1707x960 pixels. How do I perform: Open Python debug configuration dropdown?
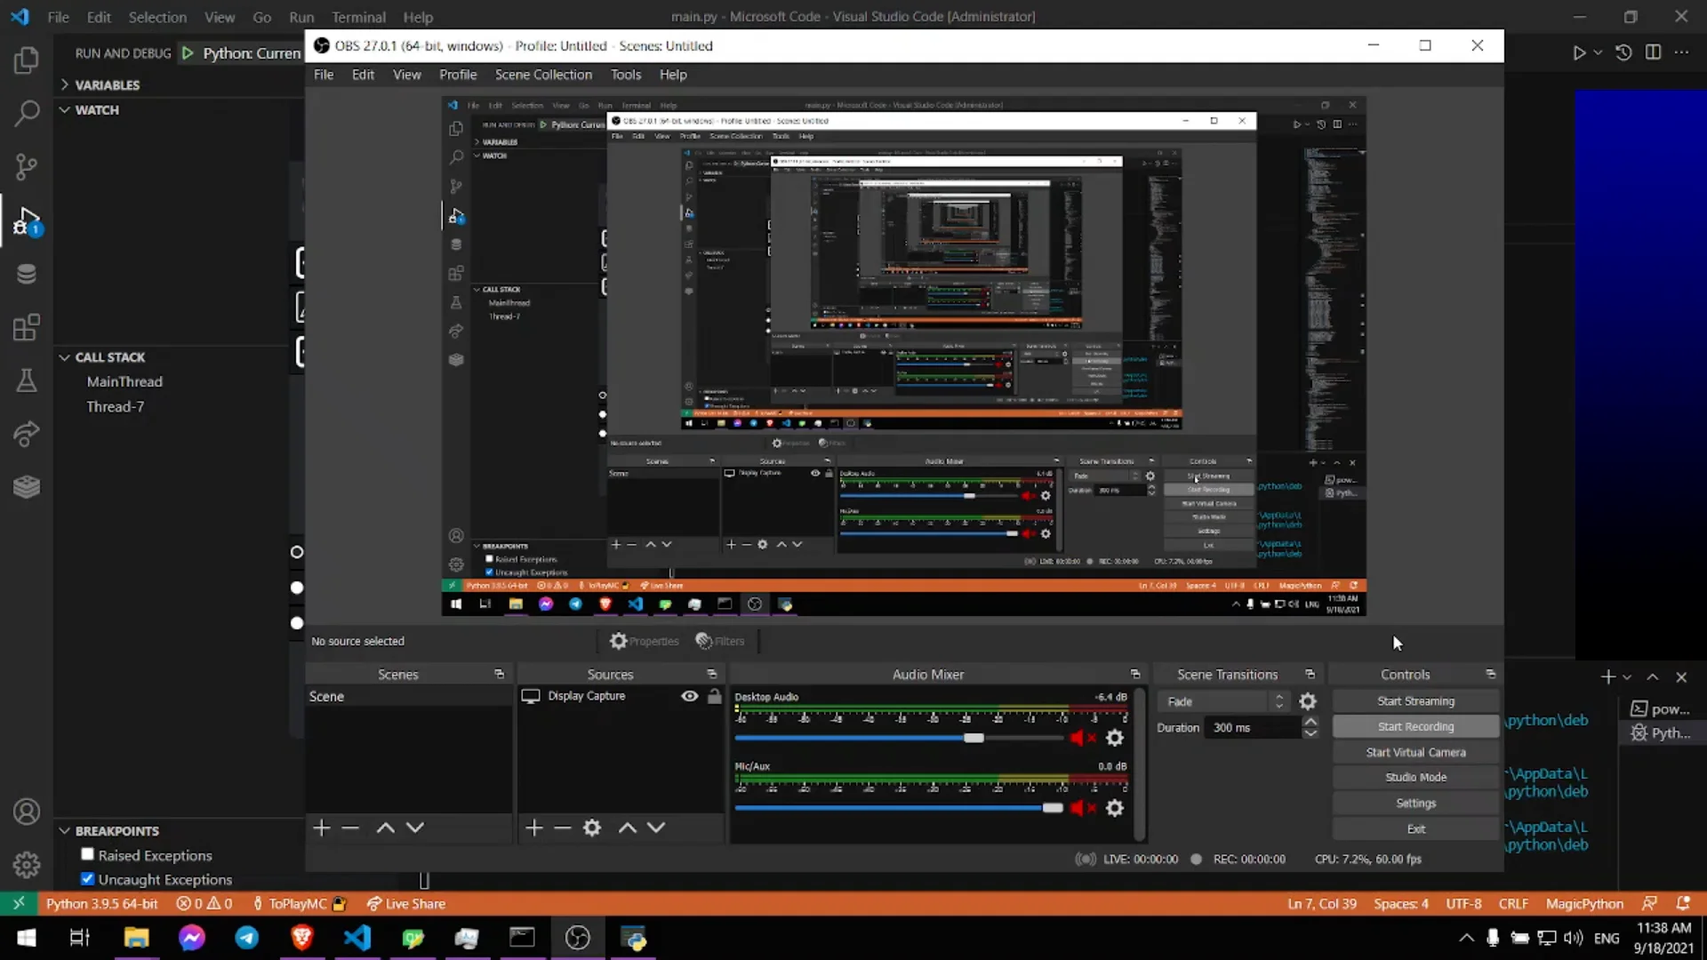[252, 53]
